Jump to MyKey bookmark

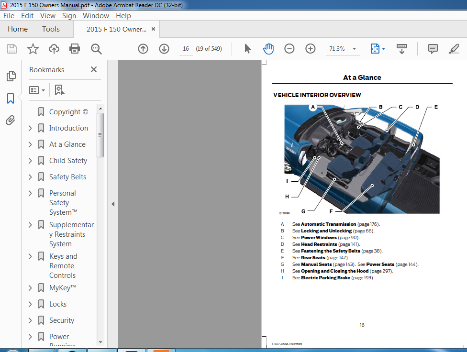coord(63,288)
